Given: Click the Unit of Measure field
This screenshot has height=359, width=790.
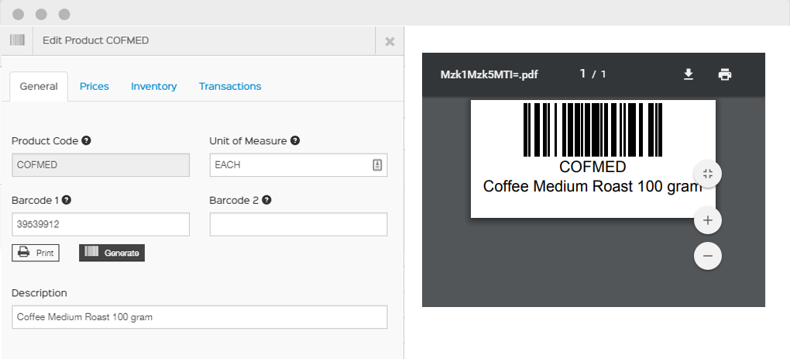Looking at the screenshot, I should [298, 165].
